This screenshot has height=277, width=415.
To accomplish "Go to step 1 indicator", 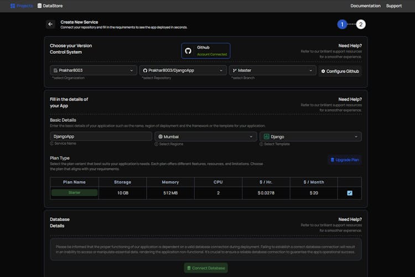I will (342, 24).
